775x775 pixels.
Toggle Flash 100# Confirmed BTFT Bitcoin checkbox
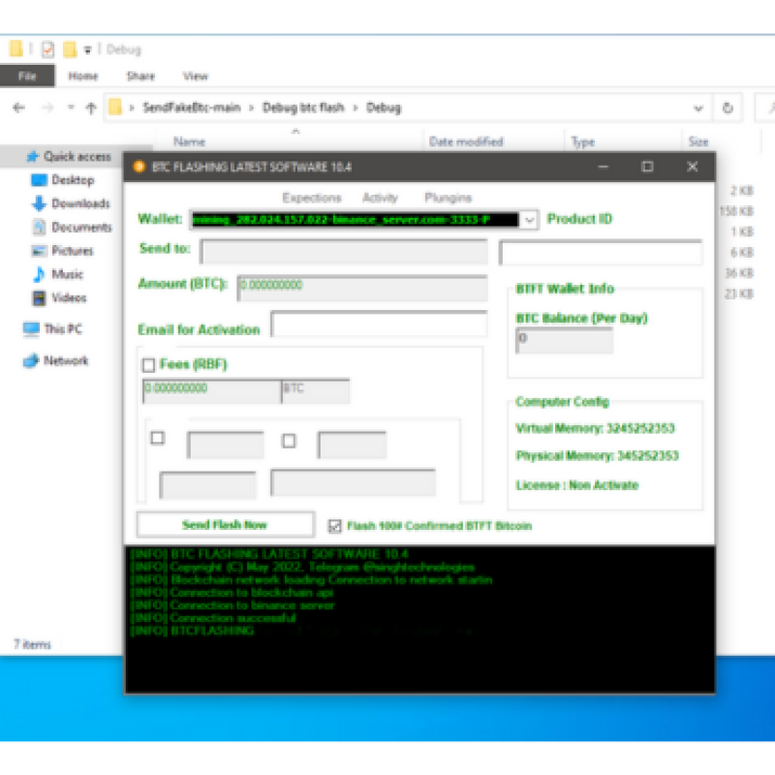click(x=334, y=526)
